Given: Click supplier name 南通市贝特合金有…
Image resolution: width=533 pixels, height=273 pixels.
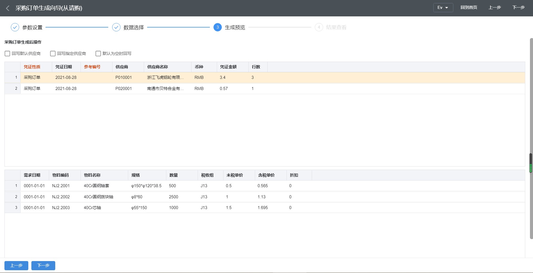Looking at the screenshot, I should [165, 89].
